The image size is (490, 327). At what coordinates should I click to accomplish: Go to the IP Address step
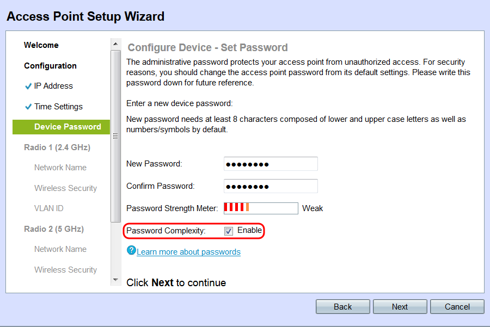pyautogui.click(x=53, y=86)
